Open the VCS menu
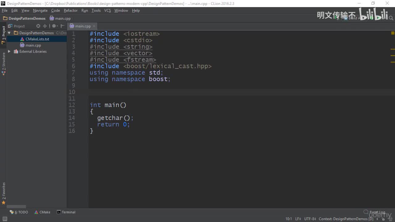Viewport: 395px width, 222px height. [x=107, y=10]
